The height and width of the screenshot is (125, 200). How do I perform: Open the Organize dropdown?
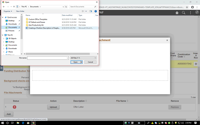point(8,11)
